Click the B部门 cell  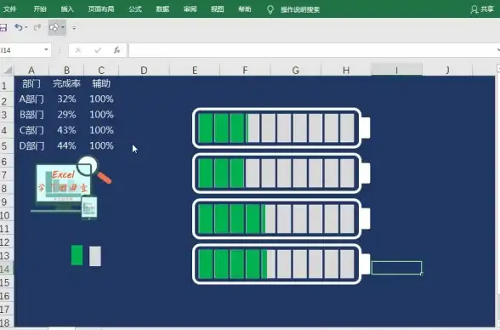[31, 115]
